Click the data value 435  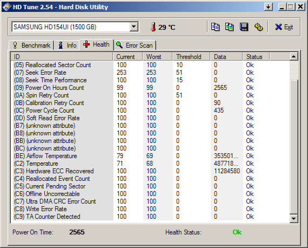pos(219,110)
